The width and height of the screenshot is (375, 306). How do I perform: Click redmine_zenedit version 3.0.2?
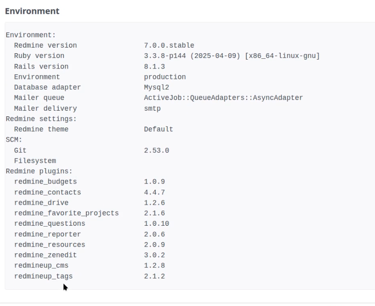point(154,255)
